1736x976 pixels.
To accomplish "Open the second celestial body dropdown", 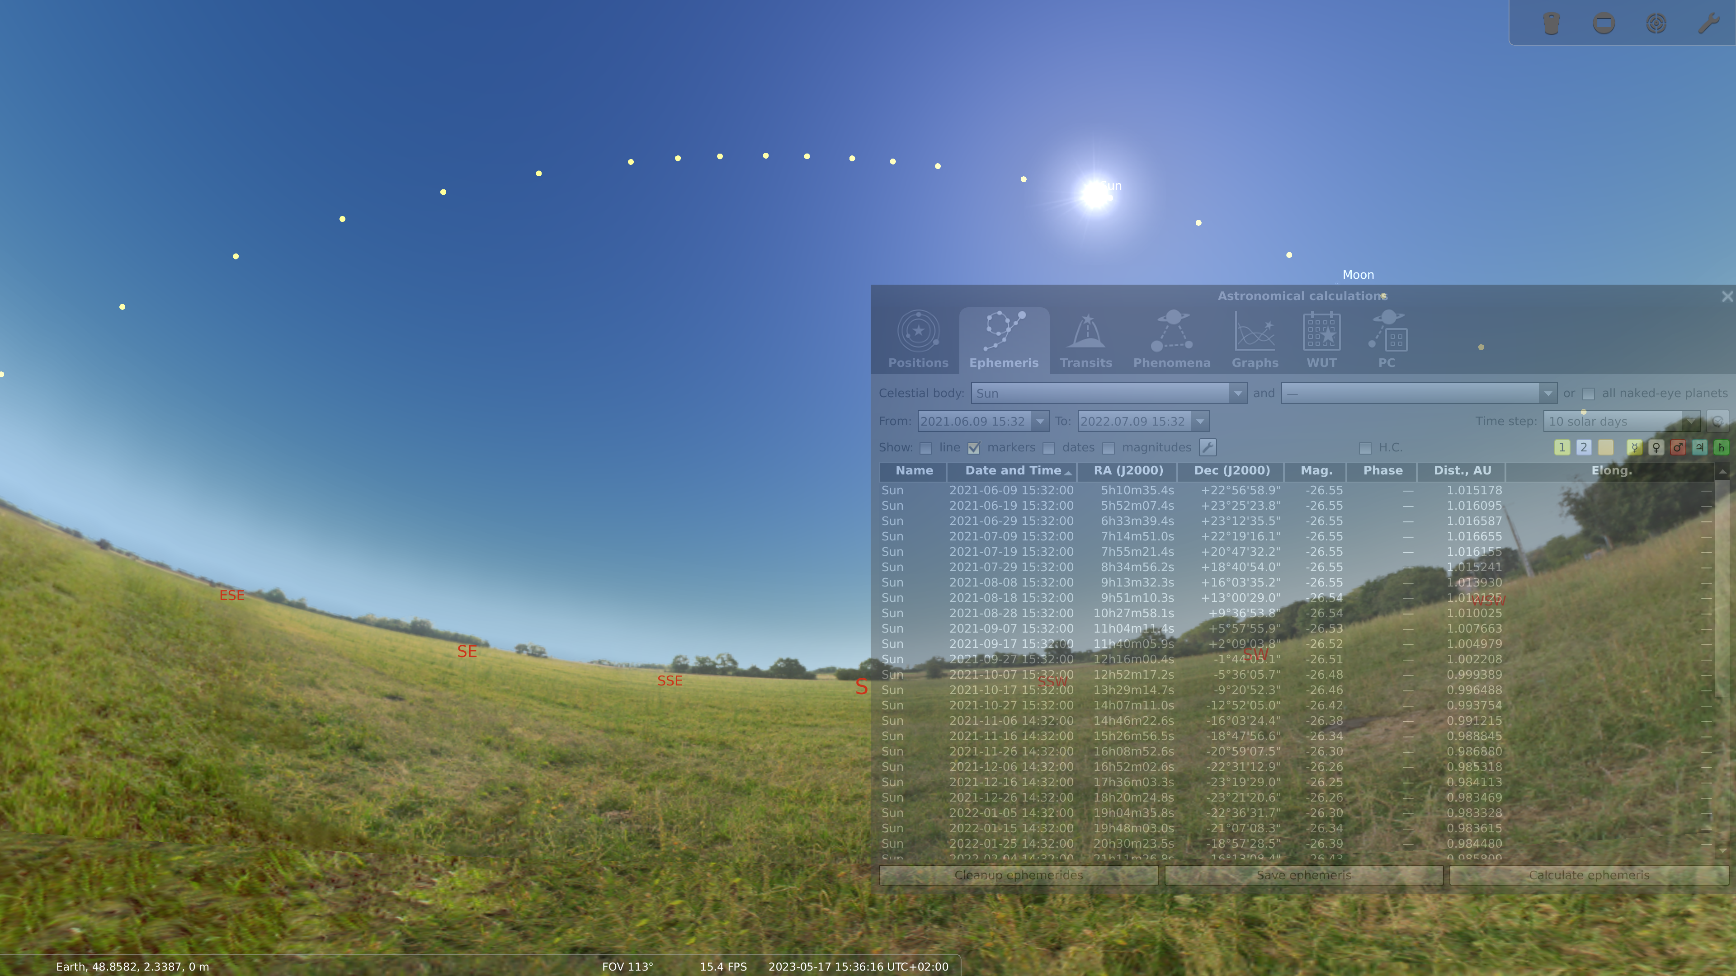I will pyautogui.click(x=1419, y=394).
